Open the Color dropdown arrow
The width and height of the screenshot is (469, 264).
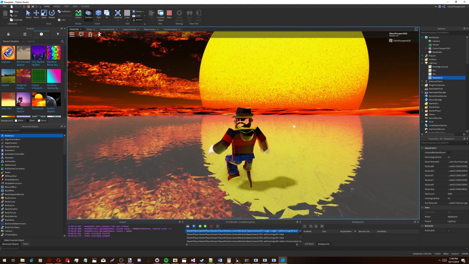pos(127,20)
